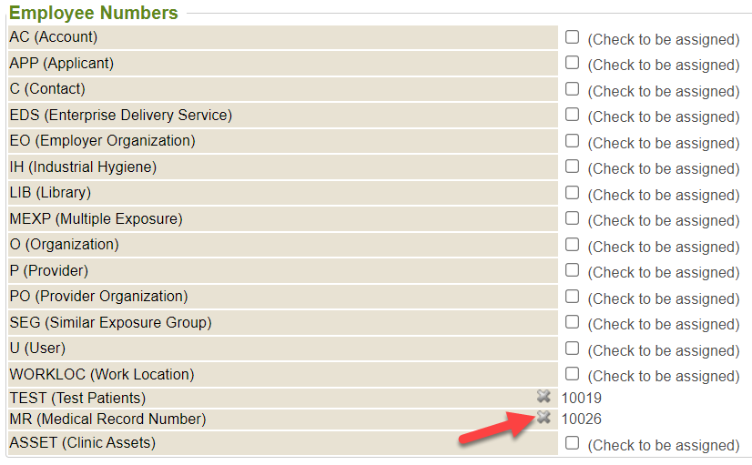Select PO Provider Organization checkbox
The height and width of the screenshot is (465, 752).
572,297
